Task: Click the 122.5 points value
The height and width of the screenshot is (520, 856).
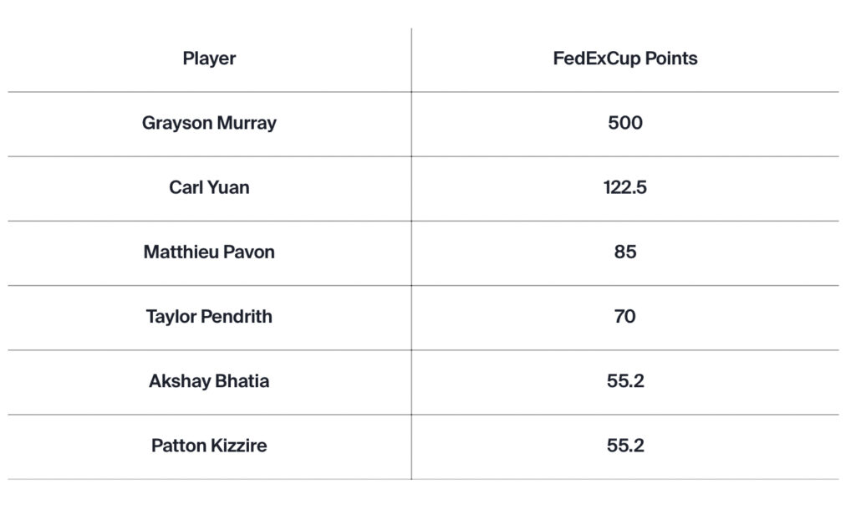Action: (625, 187)
